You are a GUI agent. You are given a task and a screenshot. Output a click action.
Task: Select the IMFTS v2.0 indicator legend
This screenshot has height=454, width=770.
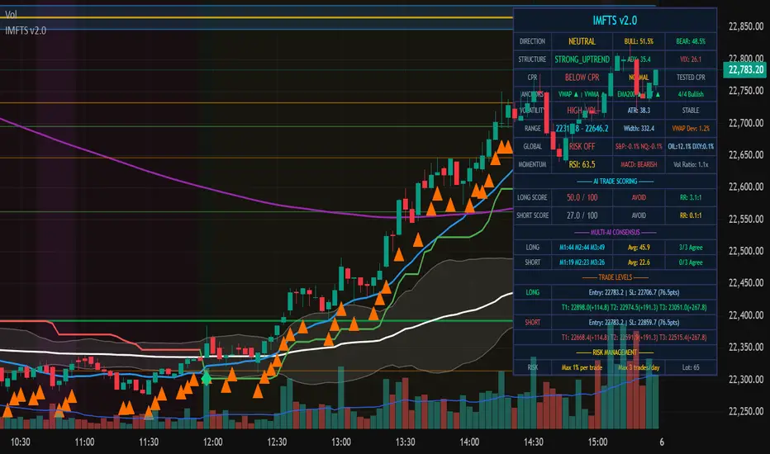pyautogui.click(x=26, y=31)
